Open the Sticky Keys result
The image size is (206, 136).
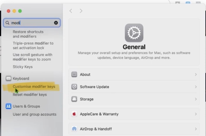tap(23, 67)
